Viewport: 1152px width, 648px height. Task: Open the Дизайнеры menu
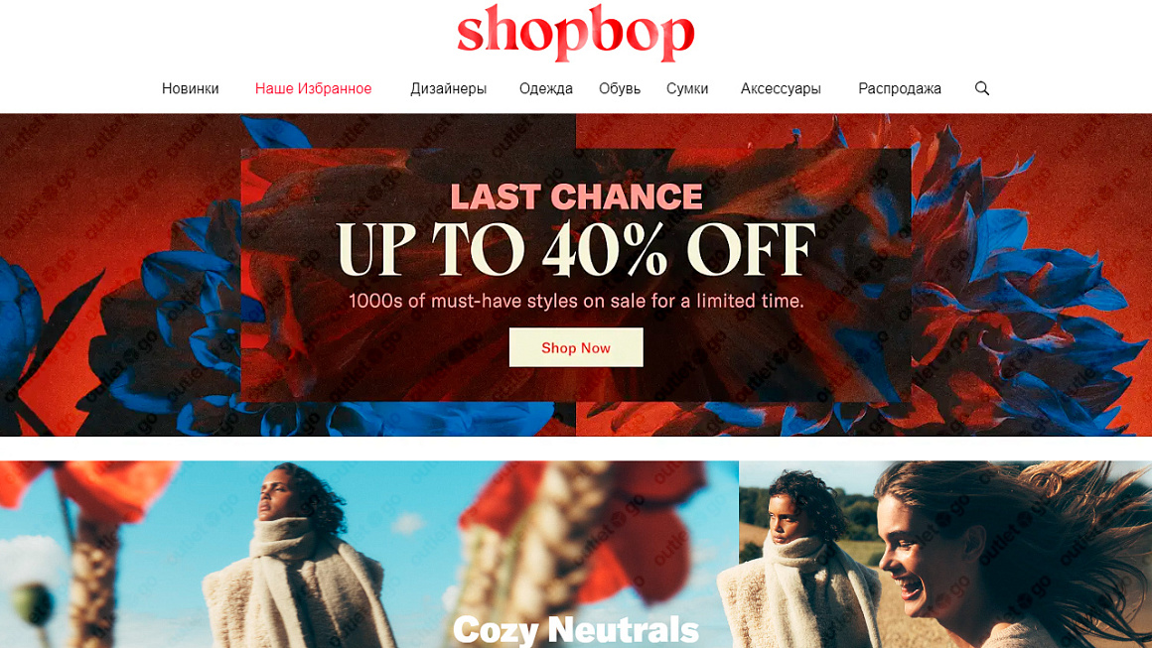point(448,88)
